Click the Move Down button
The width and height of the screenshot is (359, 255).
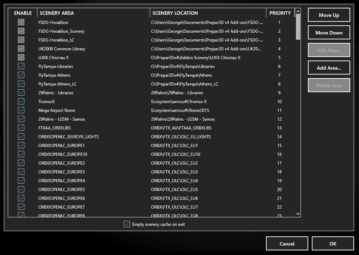329,33
